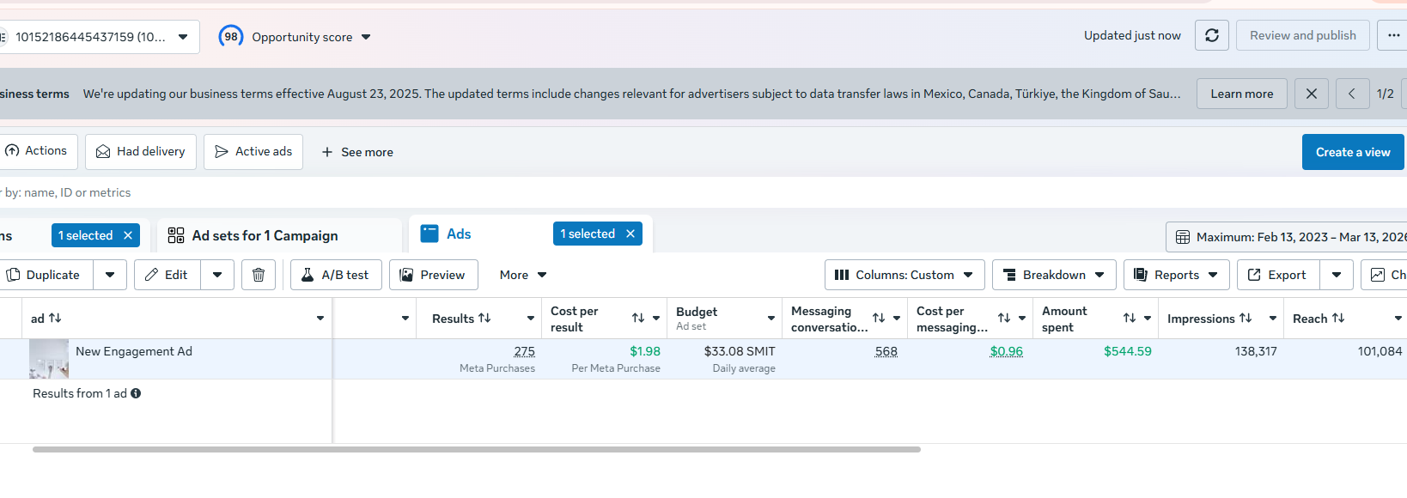Toggle the Active ads filter
1407x498 pixels.
253,151
